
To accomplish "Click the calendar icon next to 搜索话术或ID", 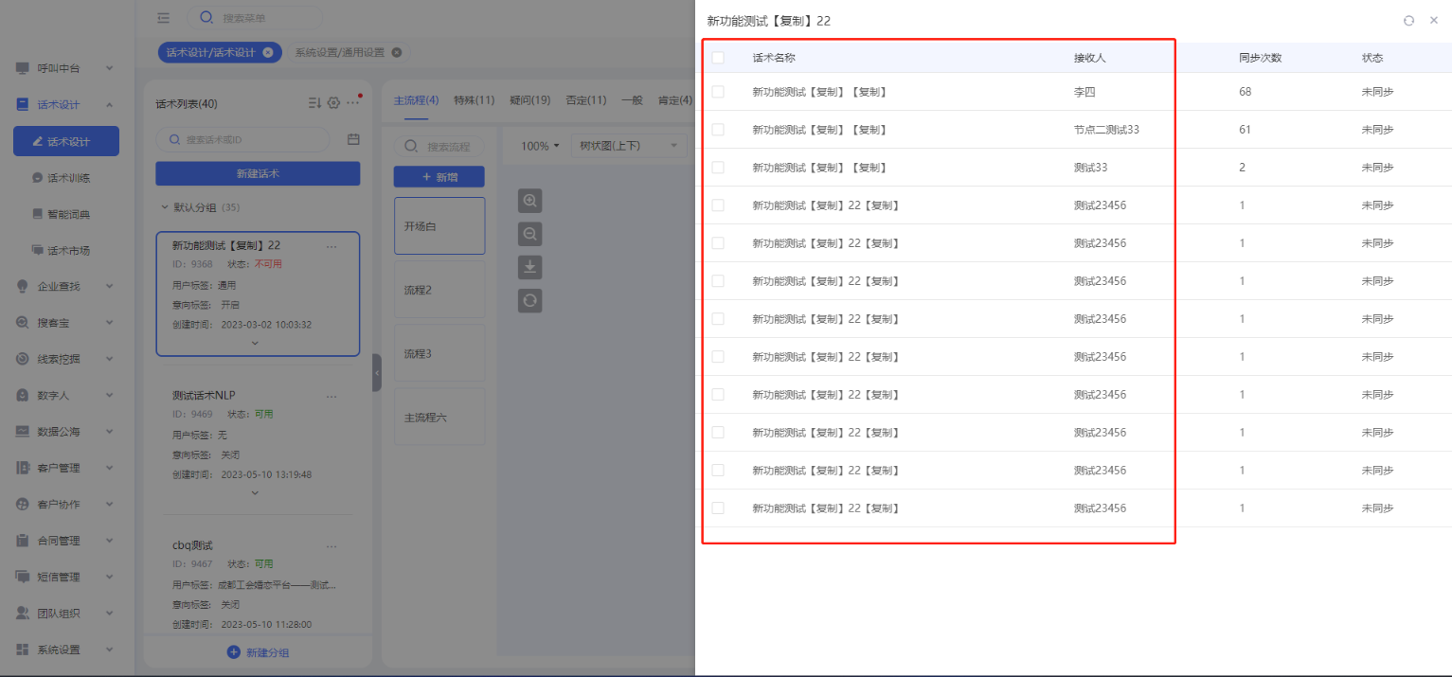I will click(353, 139).
